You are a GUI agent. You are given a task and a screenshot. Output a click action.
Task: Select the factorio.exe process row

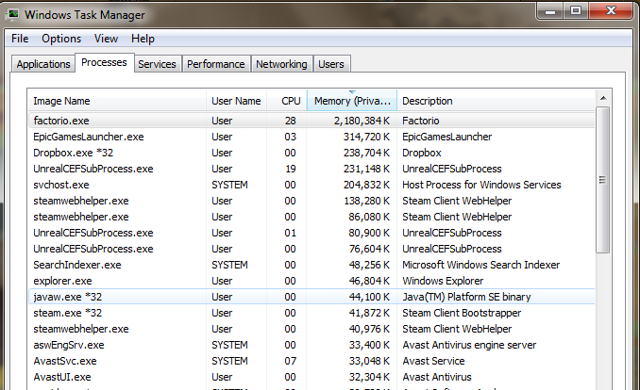(x=312, y=121)
